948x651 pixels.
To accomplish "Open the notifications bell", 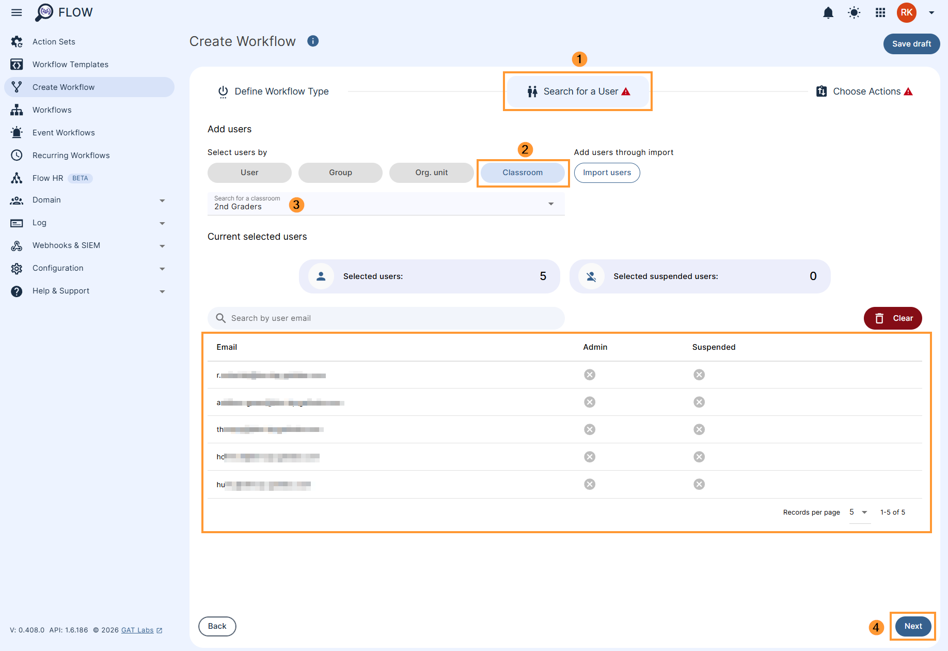I will (x=828, y=13).
